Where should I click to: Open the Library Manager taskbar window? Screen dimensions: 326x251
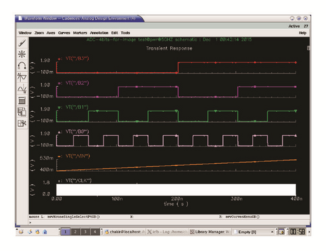point(209,231)
